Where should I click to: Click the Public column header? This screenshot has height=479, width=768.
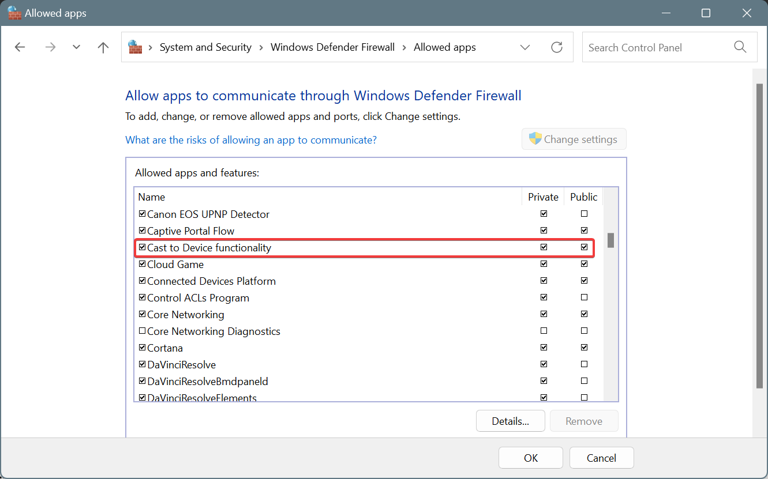point(584,197)
